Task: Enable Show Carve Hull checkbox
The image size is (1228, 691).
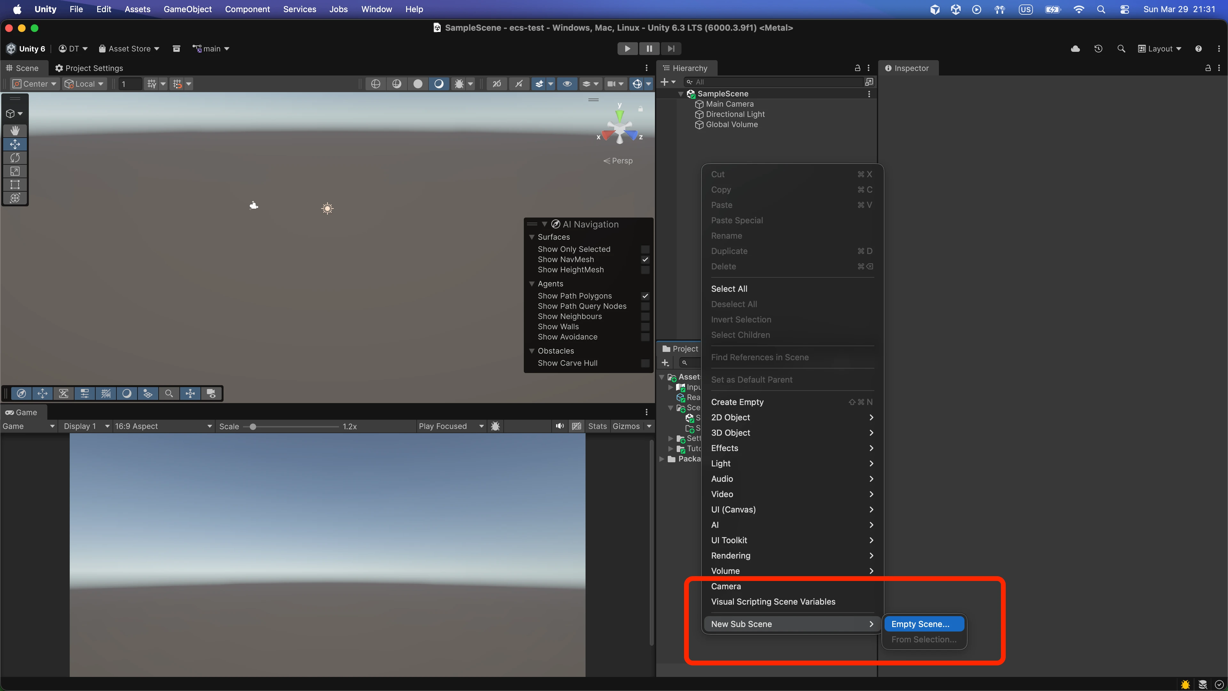Action: pyautogui.click(x=645, y=363)
